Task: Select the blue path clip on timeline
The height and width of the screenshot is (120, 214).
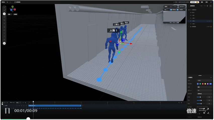Action: (x=55, y=105)
